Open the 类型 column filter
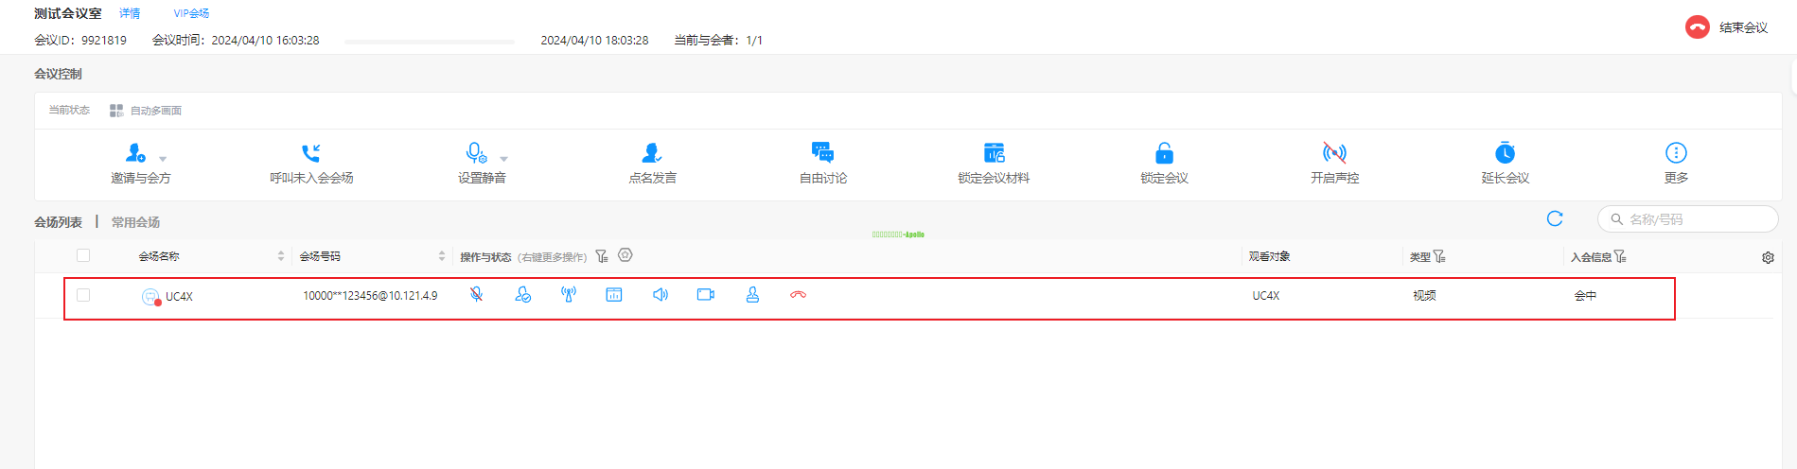 pos(1439,256)
